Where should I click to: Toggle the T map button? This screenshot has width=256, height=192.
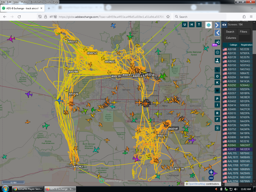click(199, 25)
